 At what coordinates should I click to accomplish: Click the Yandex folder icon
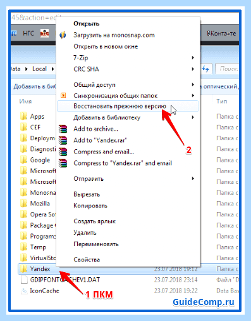(24, 269)
